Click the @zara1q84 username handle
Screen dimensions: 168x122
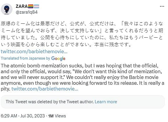click(x=27, y=12)
